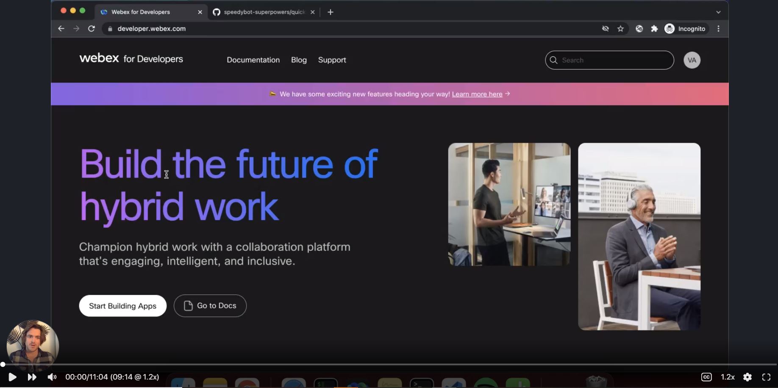Follow the Learn more here link
778x388 pixels.
477,94
